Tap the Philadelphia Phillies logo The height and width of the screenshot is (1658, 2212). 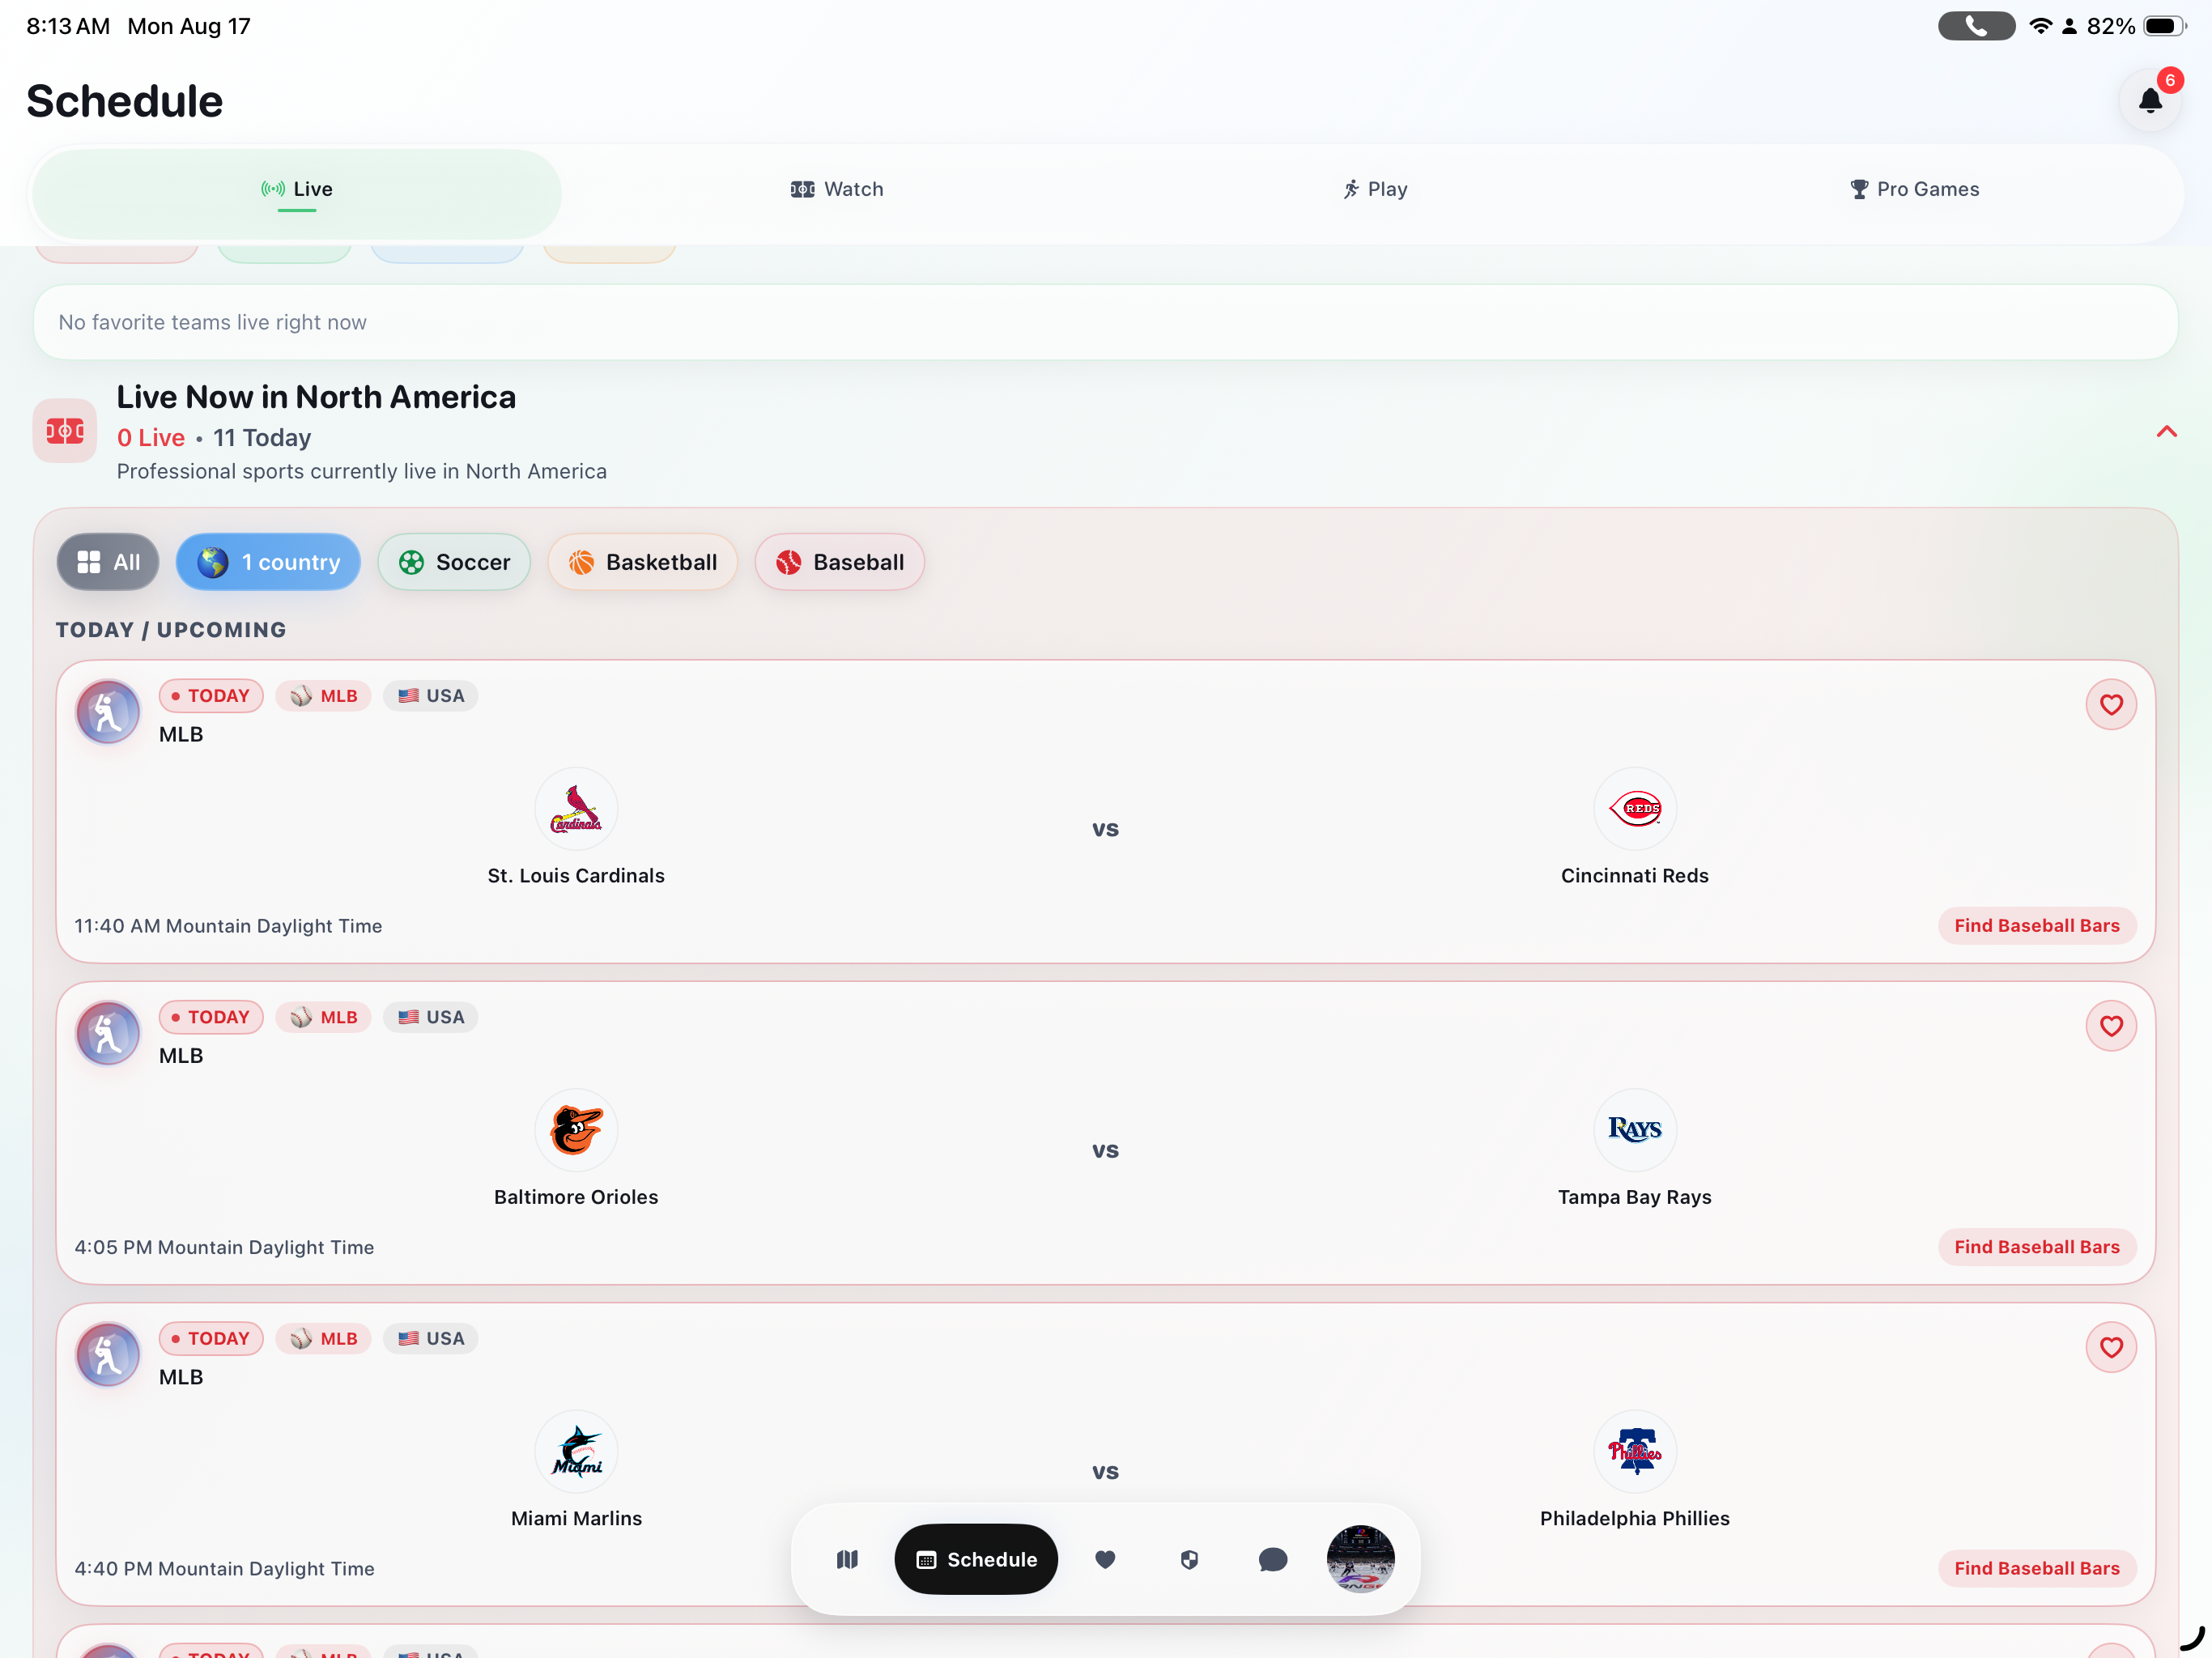pyautogui.click(x=1635, y=1451)
